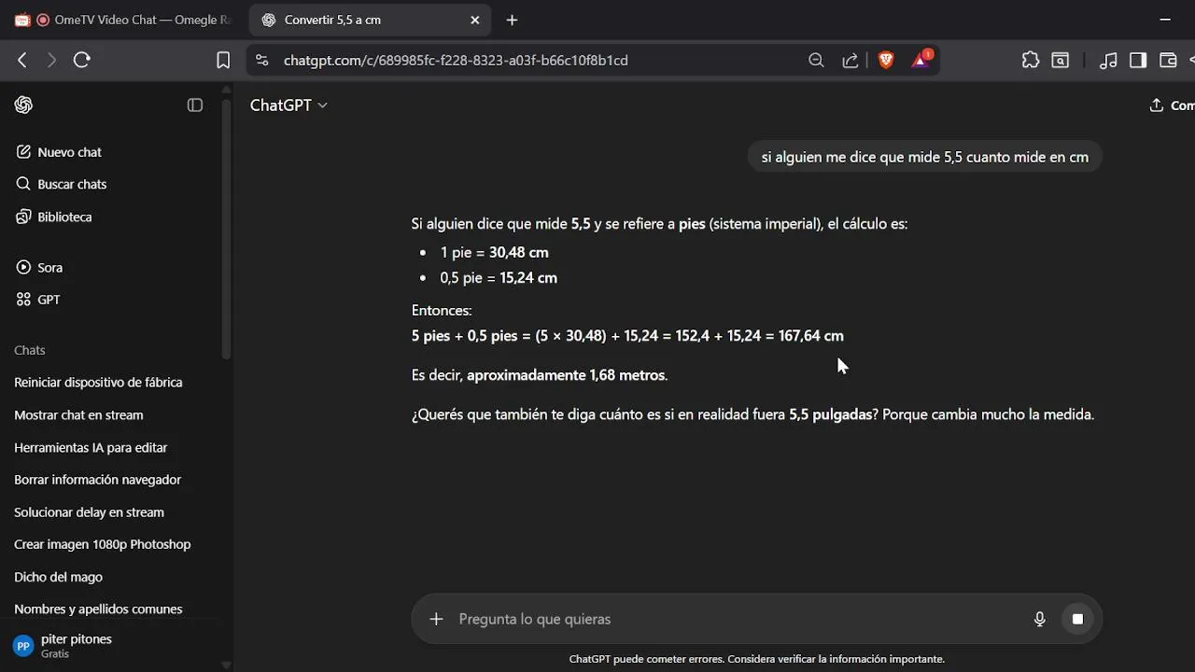Click the browser back arrow
Image resolution: width=1195 pixels, height=672 pixels.
(22, 60)
